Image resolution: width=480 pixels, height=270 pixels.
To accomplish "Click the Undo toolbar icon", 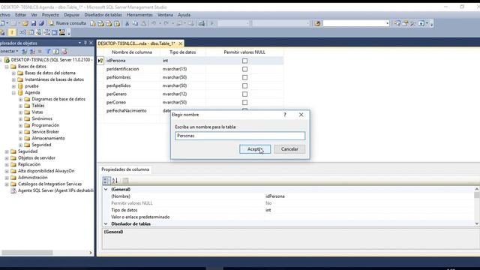I will pos(154,23).
